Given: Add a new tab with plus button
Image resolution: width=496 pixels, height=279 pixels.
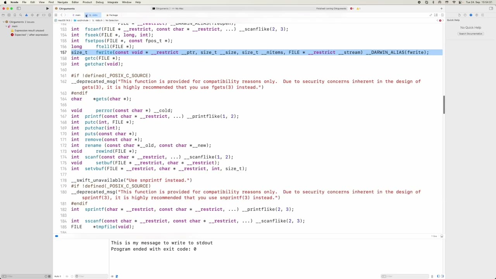Looking at the screenshot, I should tap(441, 9).
